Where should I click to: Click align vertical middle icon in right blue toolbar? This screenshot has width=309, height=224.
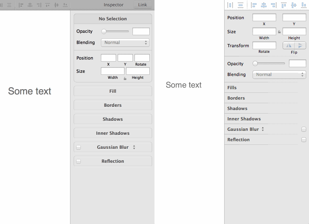(294, 5)
